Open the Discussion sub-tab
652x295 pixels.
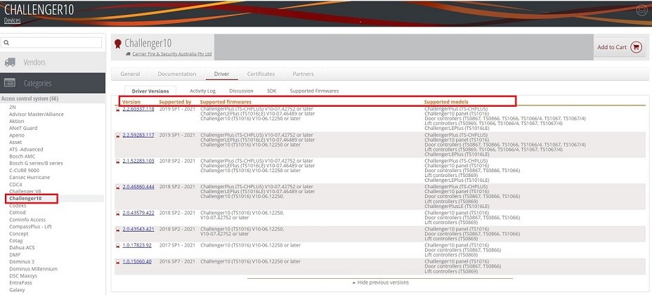tap(241, 91)
